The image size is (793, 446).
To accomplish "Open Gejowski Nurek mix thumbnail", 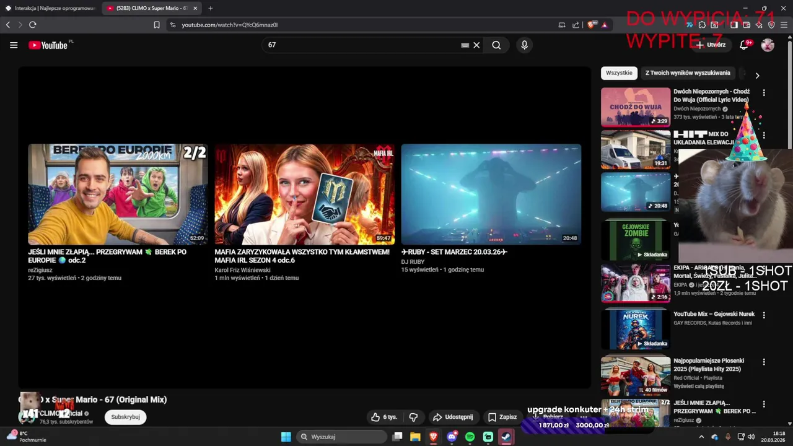I will 636,328.
